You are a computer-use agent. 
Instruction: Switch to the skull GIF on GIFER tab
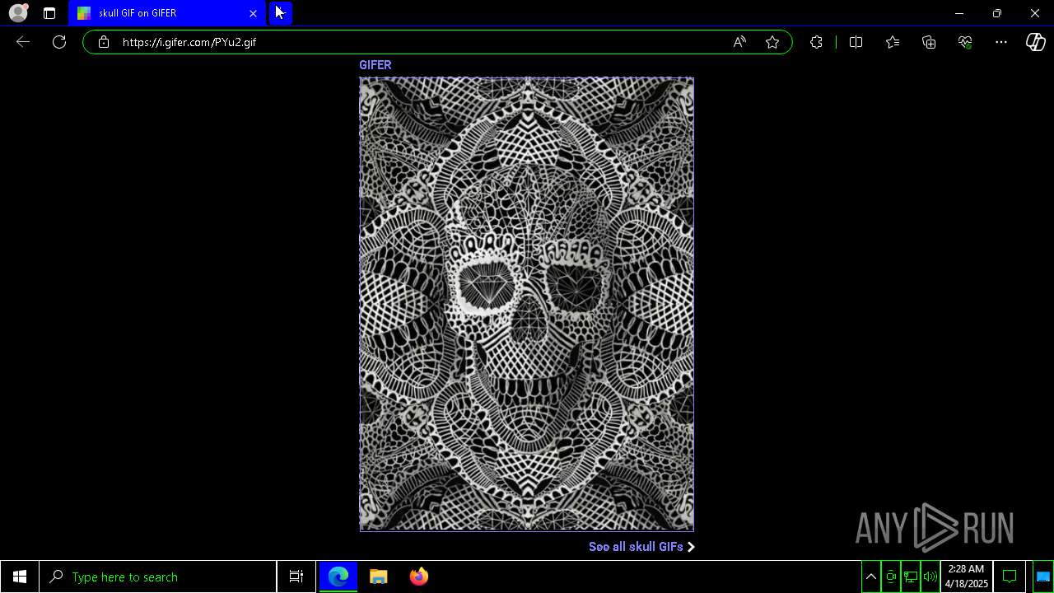point(167,13)
